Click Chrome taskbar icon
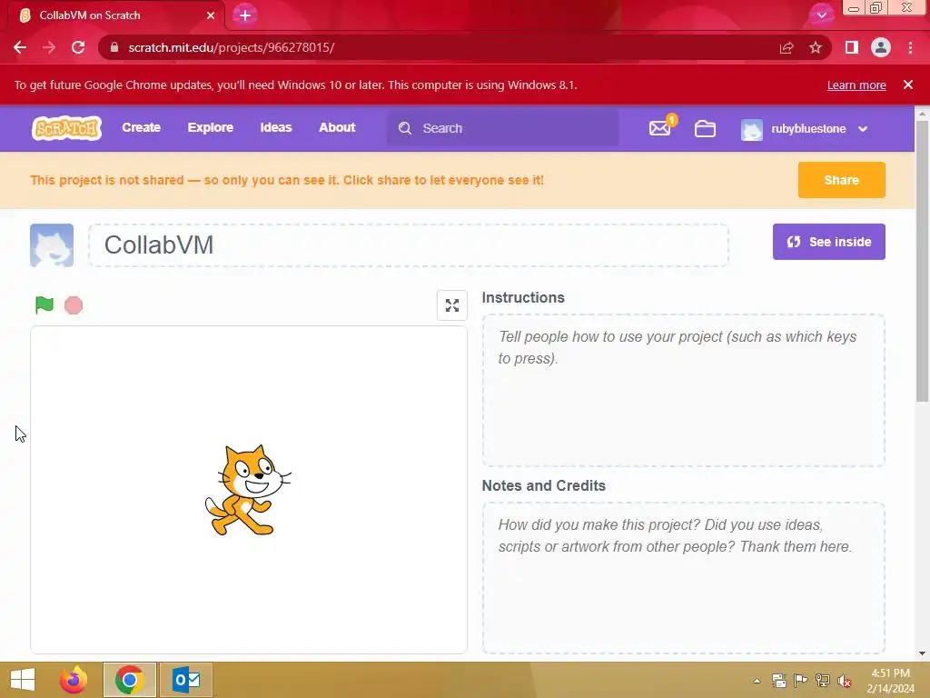The image size is (930, 698). pos(129,680)
